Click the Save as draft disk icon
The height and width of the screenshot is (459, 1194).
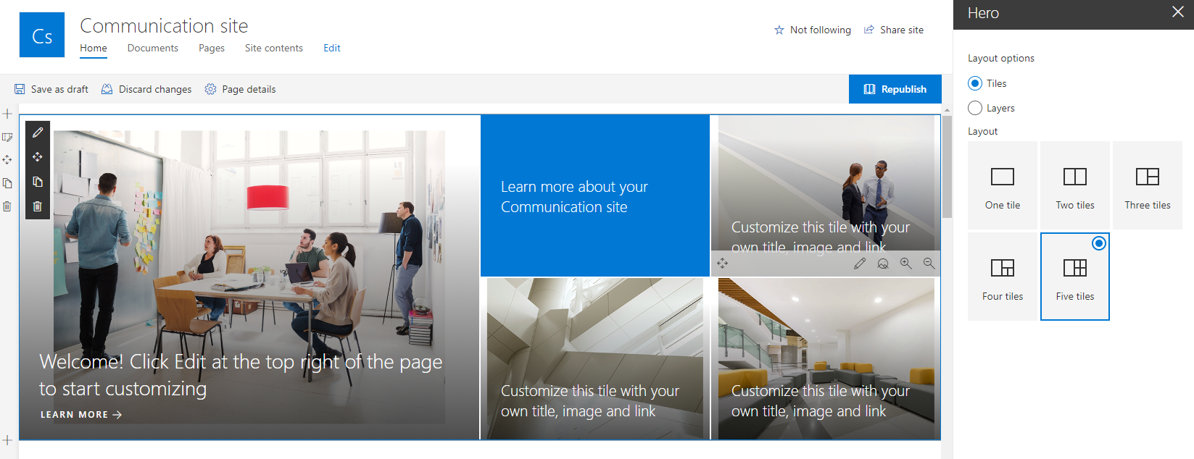coord(20,89)
